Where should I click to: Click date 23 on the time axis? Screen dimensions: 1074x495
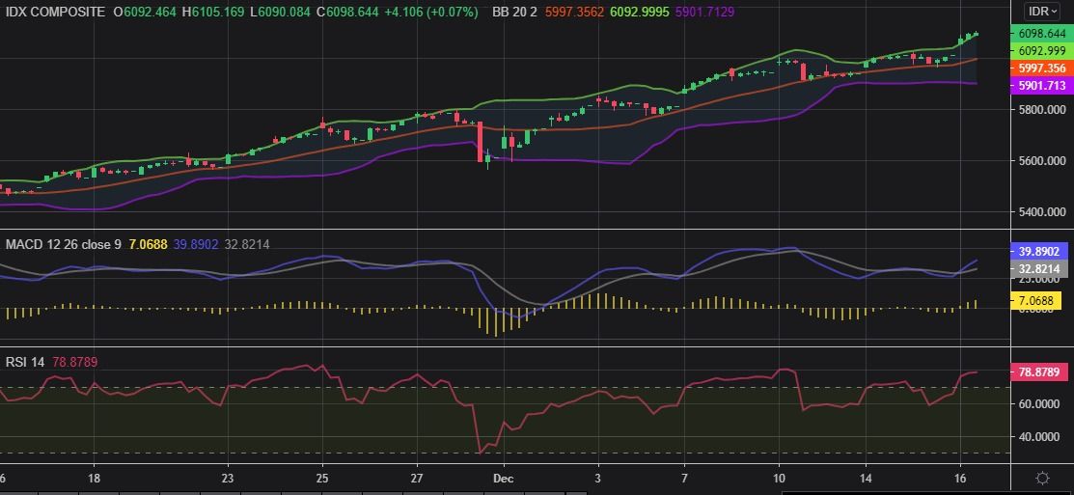228,478
